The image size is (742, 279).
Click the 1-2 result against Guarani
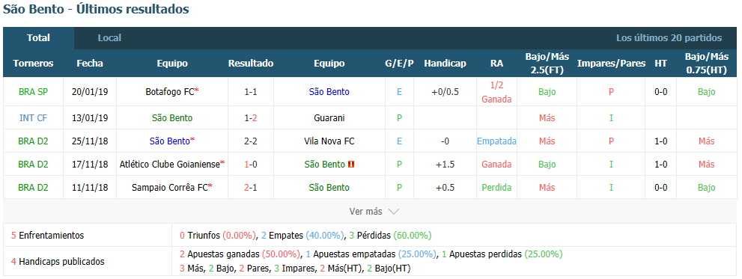[250, 117]
